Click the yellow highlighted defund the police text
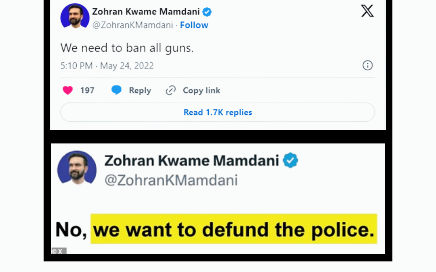This screenshot has width=436, height=272. click(x=233, y=230)
